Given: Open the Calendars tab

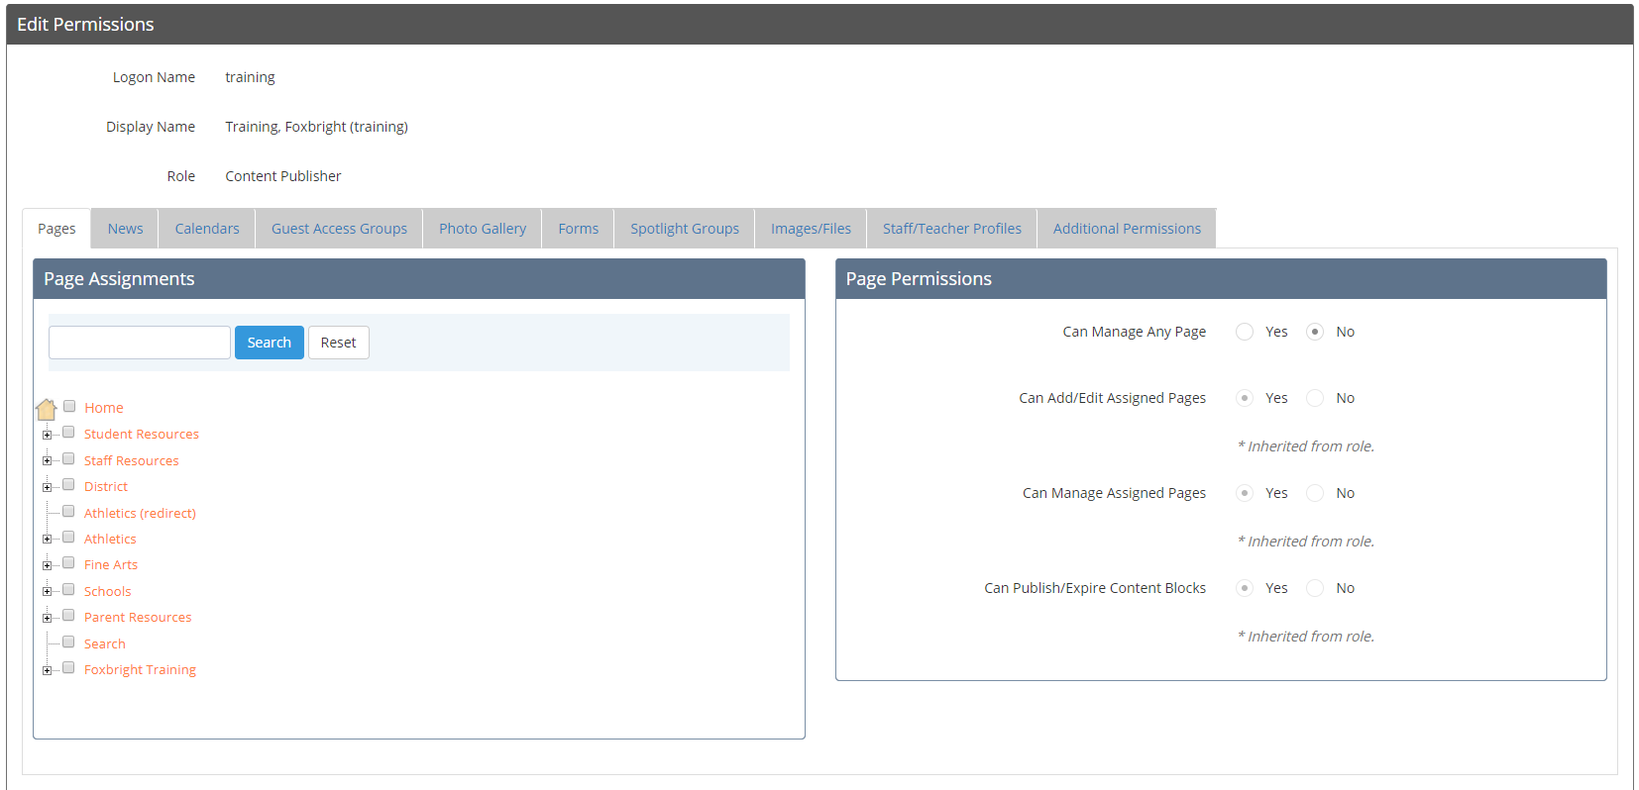Looking at the screenshot, I should (207, 229).
